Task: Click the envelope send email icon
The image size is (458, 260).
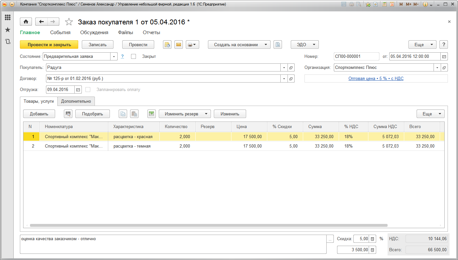Action: coord(178,45)
